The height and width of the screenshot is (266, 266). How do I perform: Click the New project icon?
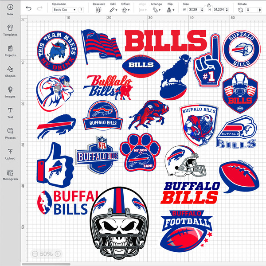tap(10, 8)
